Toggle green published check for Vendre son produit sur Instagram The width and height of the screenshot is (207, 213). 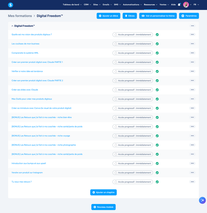click(157, 173)
